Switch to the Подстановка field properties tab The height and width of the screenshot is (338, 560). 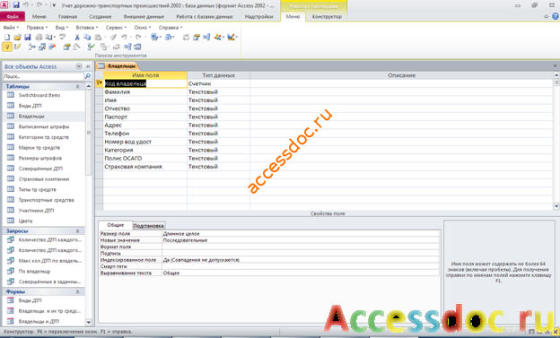click(x=148, y=226)
